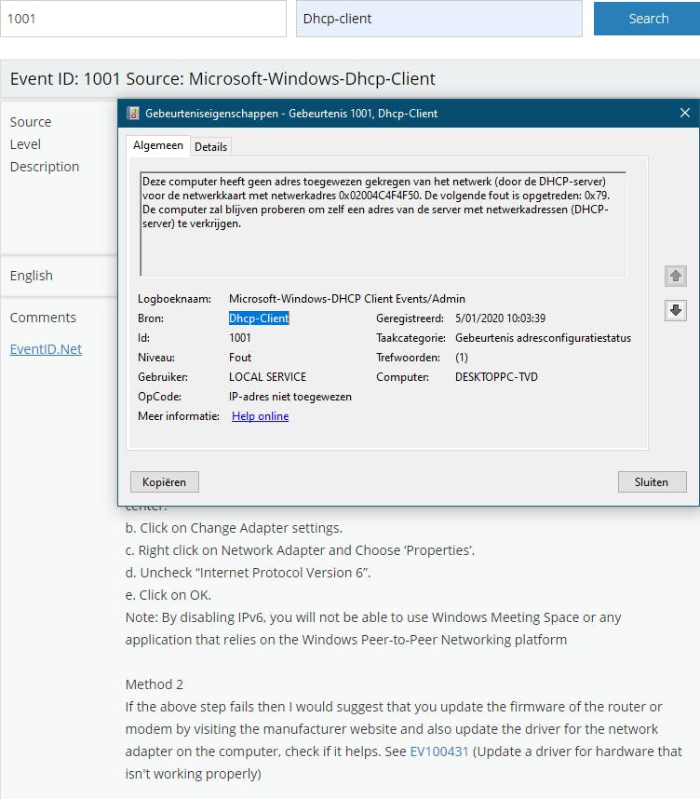700x799 pixels.
Task: Click the Source label in the web page
Action: coord(31,122)
